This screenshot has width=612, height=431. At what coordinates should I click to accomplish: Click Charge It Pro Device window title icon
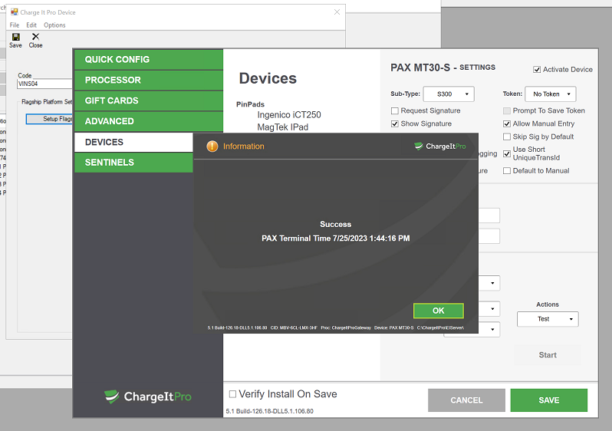coord(15,12)
